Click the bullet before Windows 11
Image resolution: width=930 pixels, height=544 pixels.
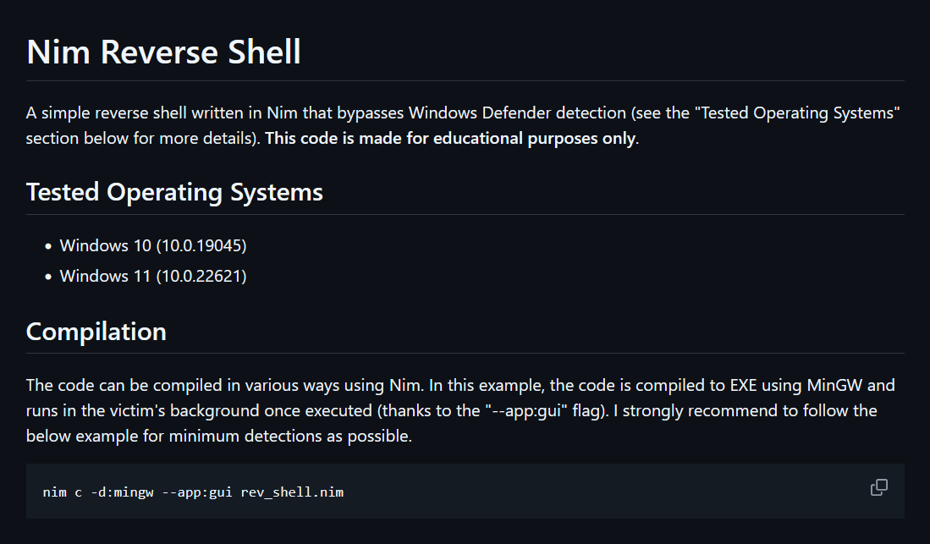click(48, 277)
